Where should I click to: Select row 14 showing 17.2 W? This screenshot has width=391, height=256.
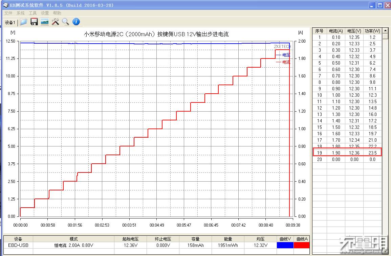point(347,121)
